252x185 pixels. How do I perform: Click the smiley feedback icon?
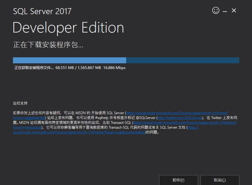pos(216,11)
